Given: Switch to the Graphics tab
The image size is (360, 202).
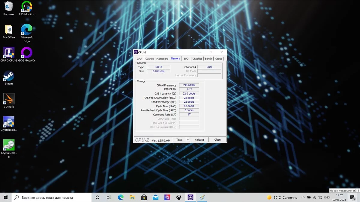Looking at the screenshot, I should pyautogui.click(x=197, y=59).
